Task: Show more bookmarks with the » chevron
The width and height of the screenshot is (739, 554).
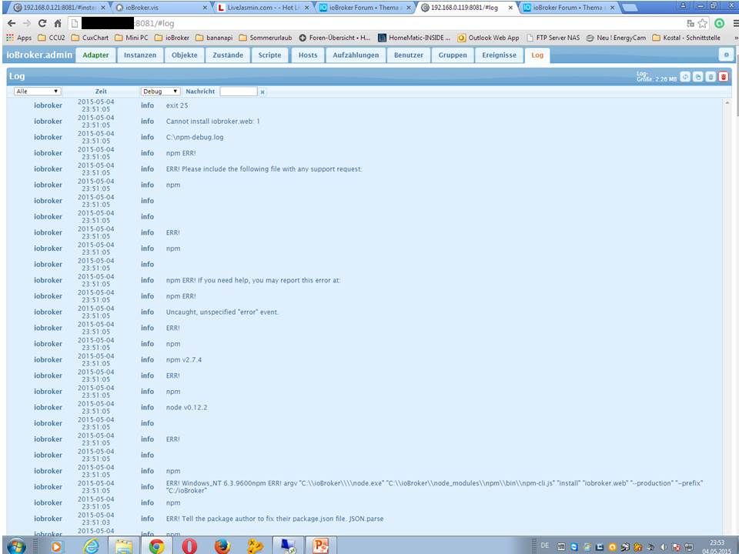Action: (x=736, y=38)
